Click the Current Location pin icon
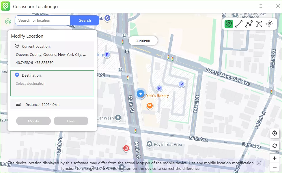The width and height of the screenshot is (282, 173). (x=17, y=46)
